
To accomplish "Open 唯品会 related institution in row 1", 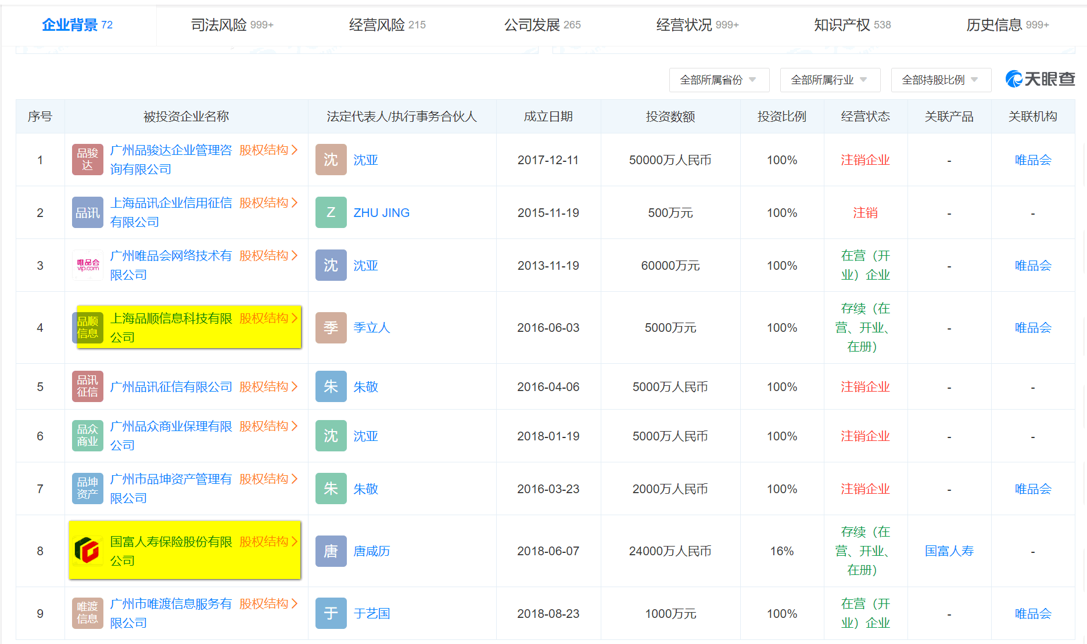I will tap(1033, 160).
